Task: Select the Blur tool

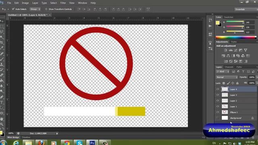Action: (x=2, y=86)
